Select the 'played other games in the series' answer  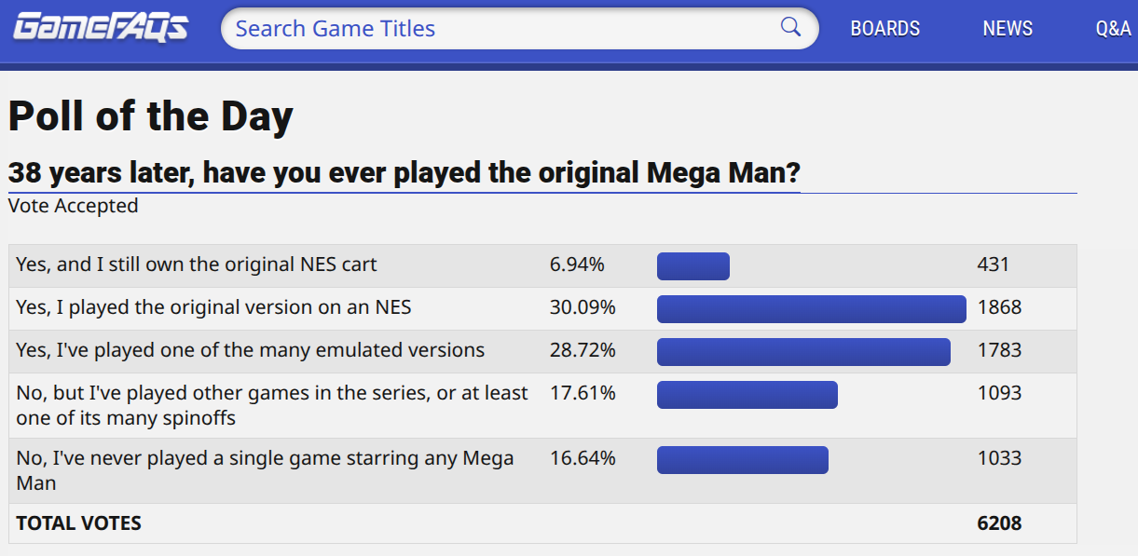tap(271, 405)
